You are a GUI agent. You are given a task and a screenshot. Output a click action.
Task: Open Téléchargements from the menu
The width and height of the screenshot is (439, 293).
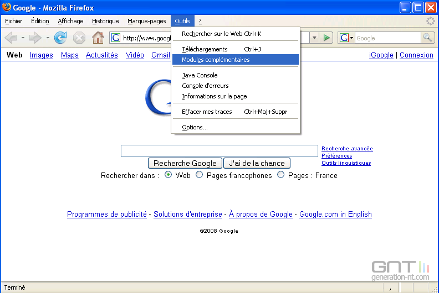tap(236, 49)
